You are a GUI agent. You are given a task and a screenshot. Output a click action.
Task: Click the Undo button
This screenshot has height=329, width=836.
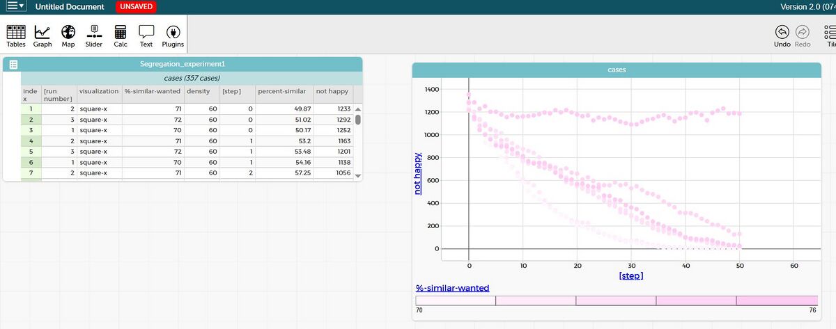[782, 35]
